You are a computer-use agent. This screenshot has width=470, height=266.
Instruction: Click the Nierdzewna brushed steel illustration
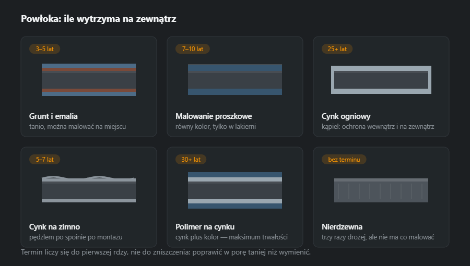(x=381, y=190)
